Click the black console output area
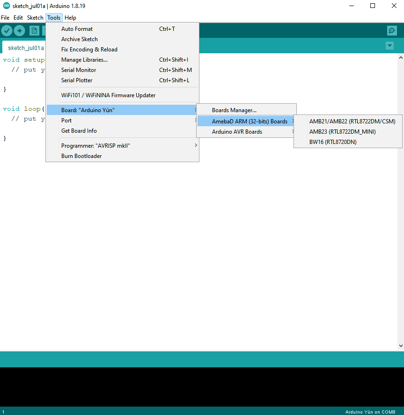Screen dimensions: 404x415 point(202,386)
